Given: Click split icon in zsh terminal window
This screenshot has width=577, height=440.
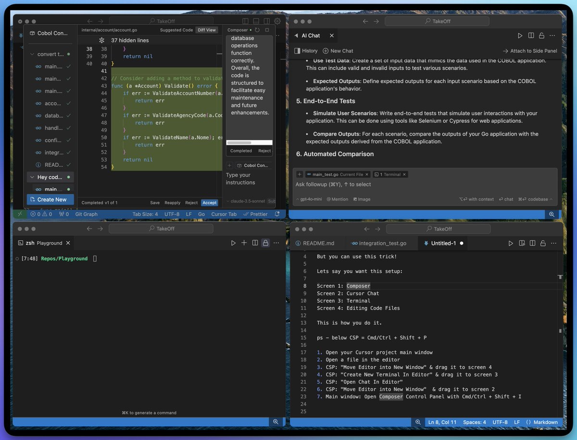Looking at the screenshot, I should 255,243.
